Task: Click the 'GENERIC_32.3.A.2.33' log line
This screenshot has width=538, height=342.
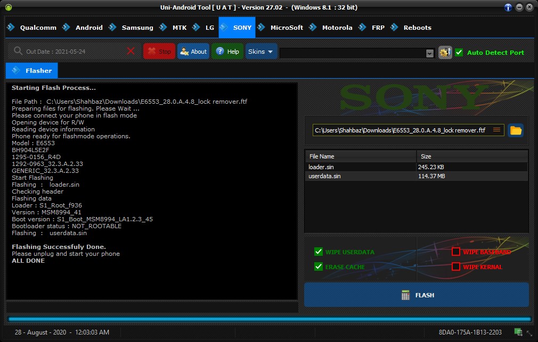Action: [45, 171]
